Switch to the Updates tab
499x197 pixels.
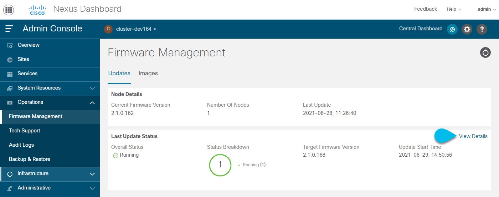coord(119,73)
